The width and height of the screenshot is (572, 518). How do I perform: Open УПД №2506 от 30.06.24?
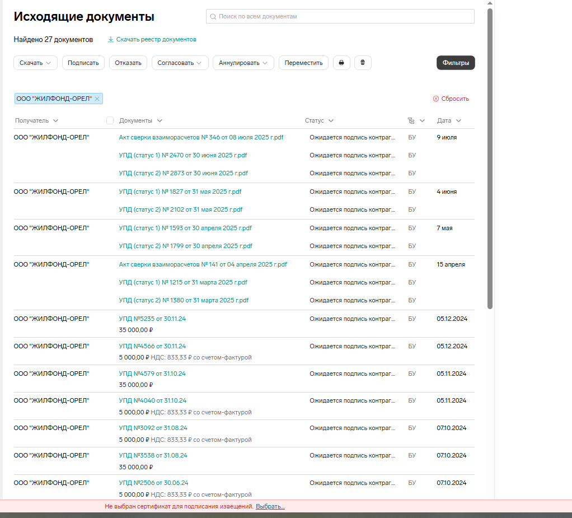coord(153,483)
